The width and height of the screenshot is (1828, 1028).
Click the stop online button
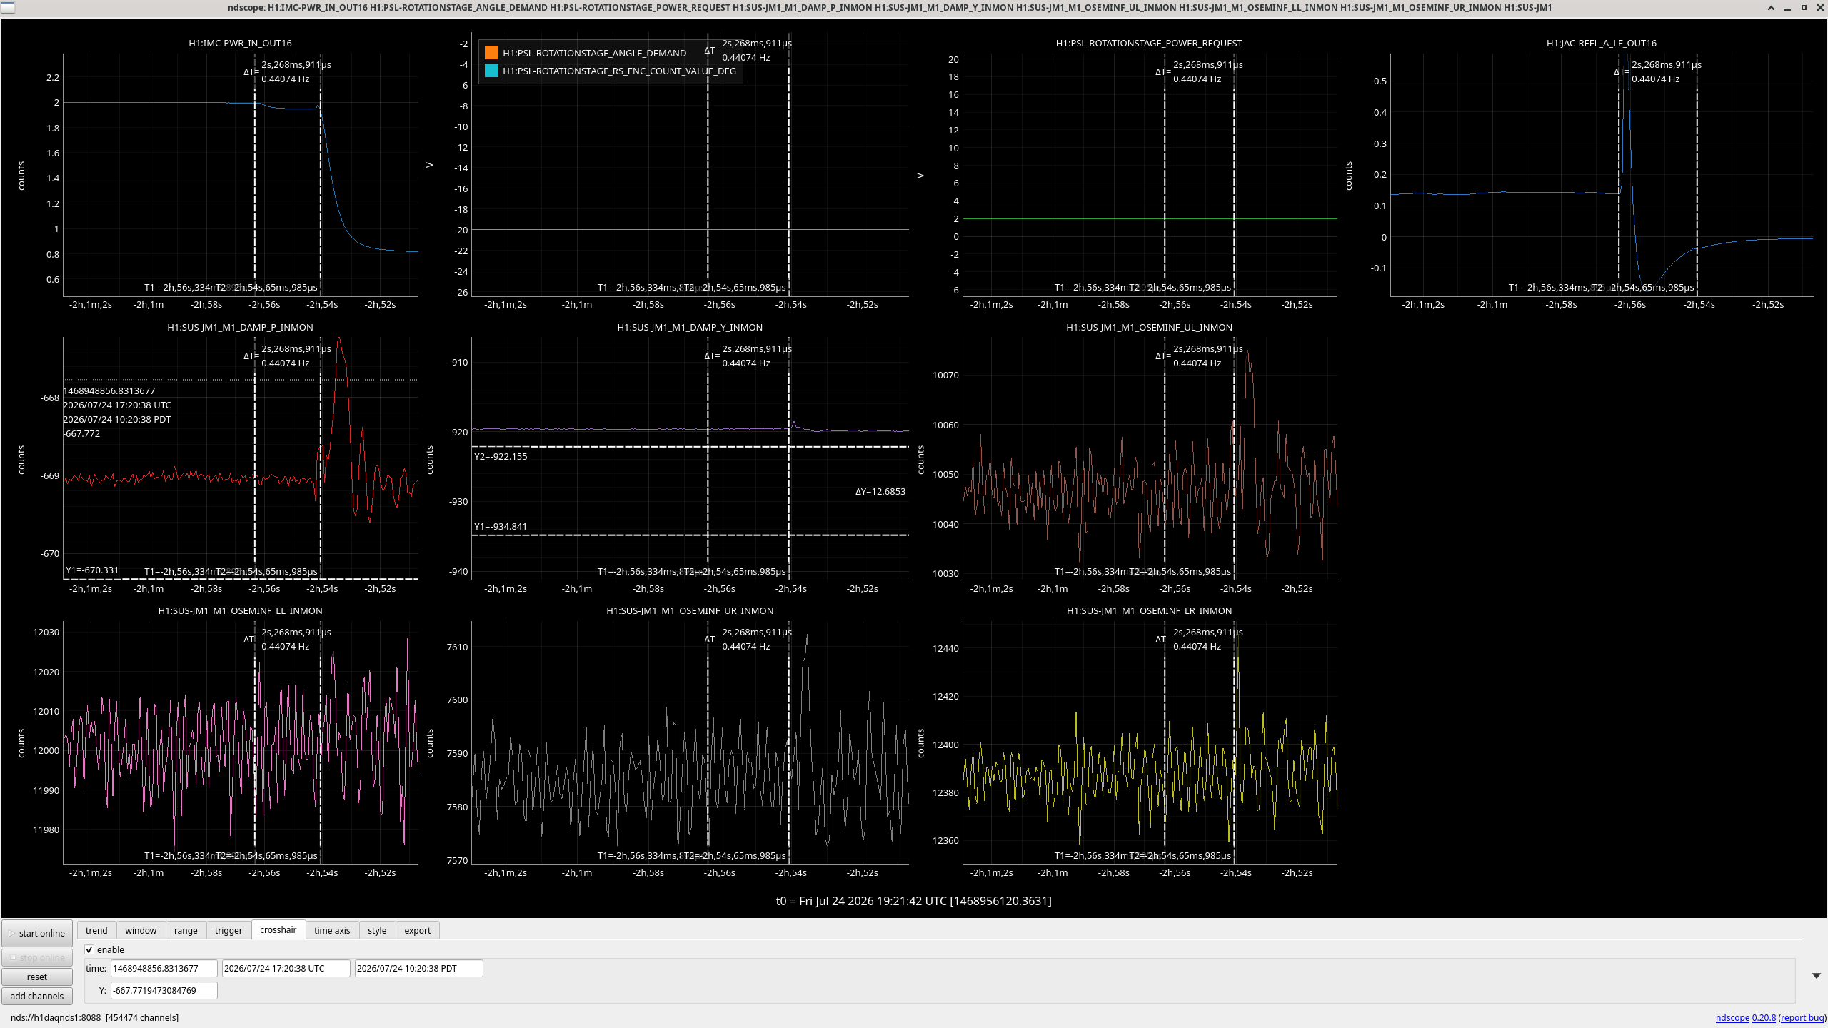(37, 957)
